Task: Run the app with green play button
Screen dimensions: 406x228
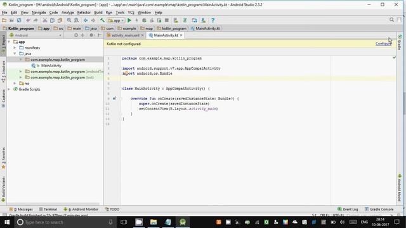Action: (129, 20)
